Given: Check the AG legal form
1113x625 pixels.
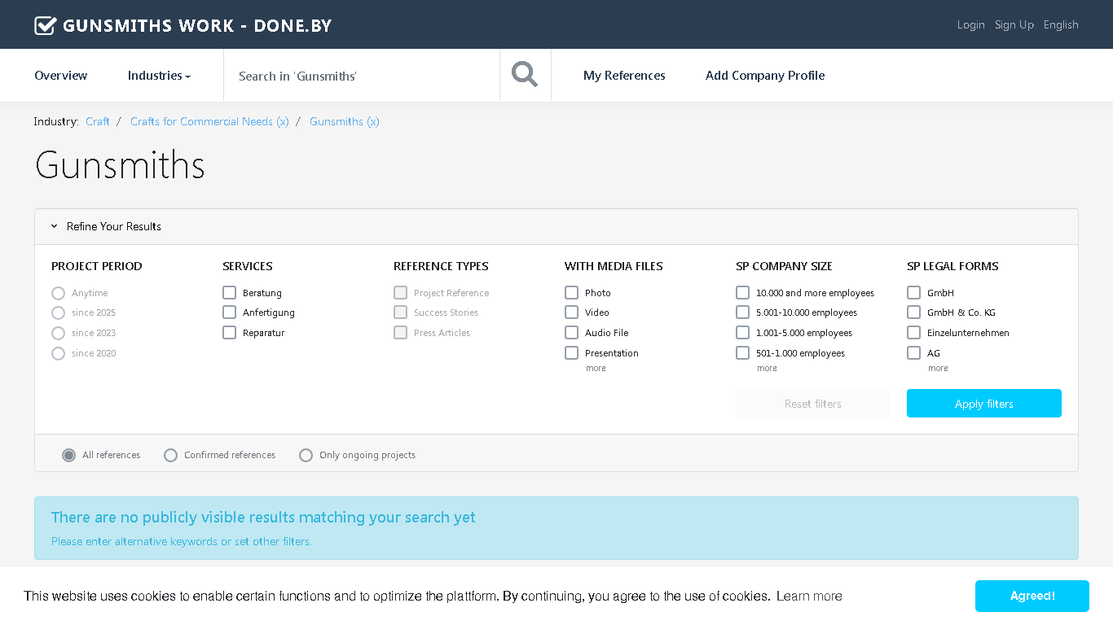Looking at the screenshot, I should tap(913, 352).
